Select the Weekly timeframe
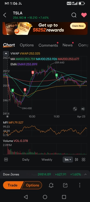This screenshot has height=202, width=90. (x=47, y=160)
